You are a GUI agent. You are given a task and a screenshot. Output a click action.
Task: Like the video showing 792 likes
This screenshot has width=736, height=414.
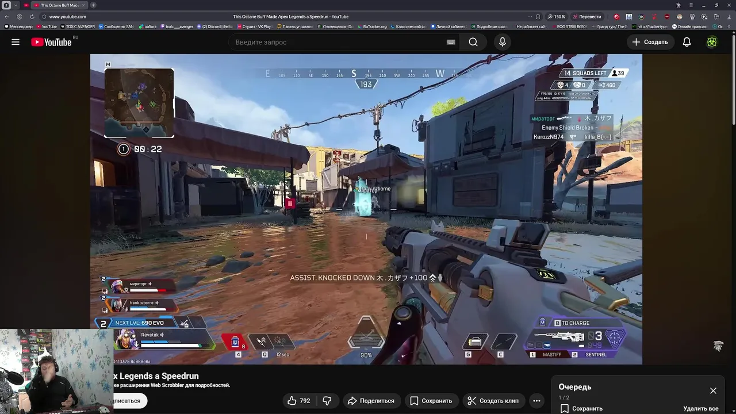(299, 401)
